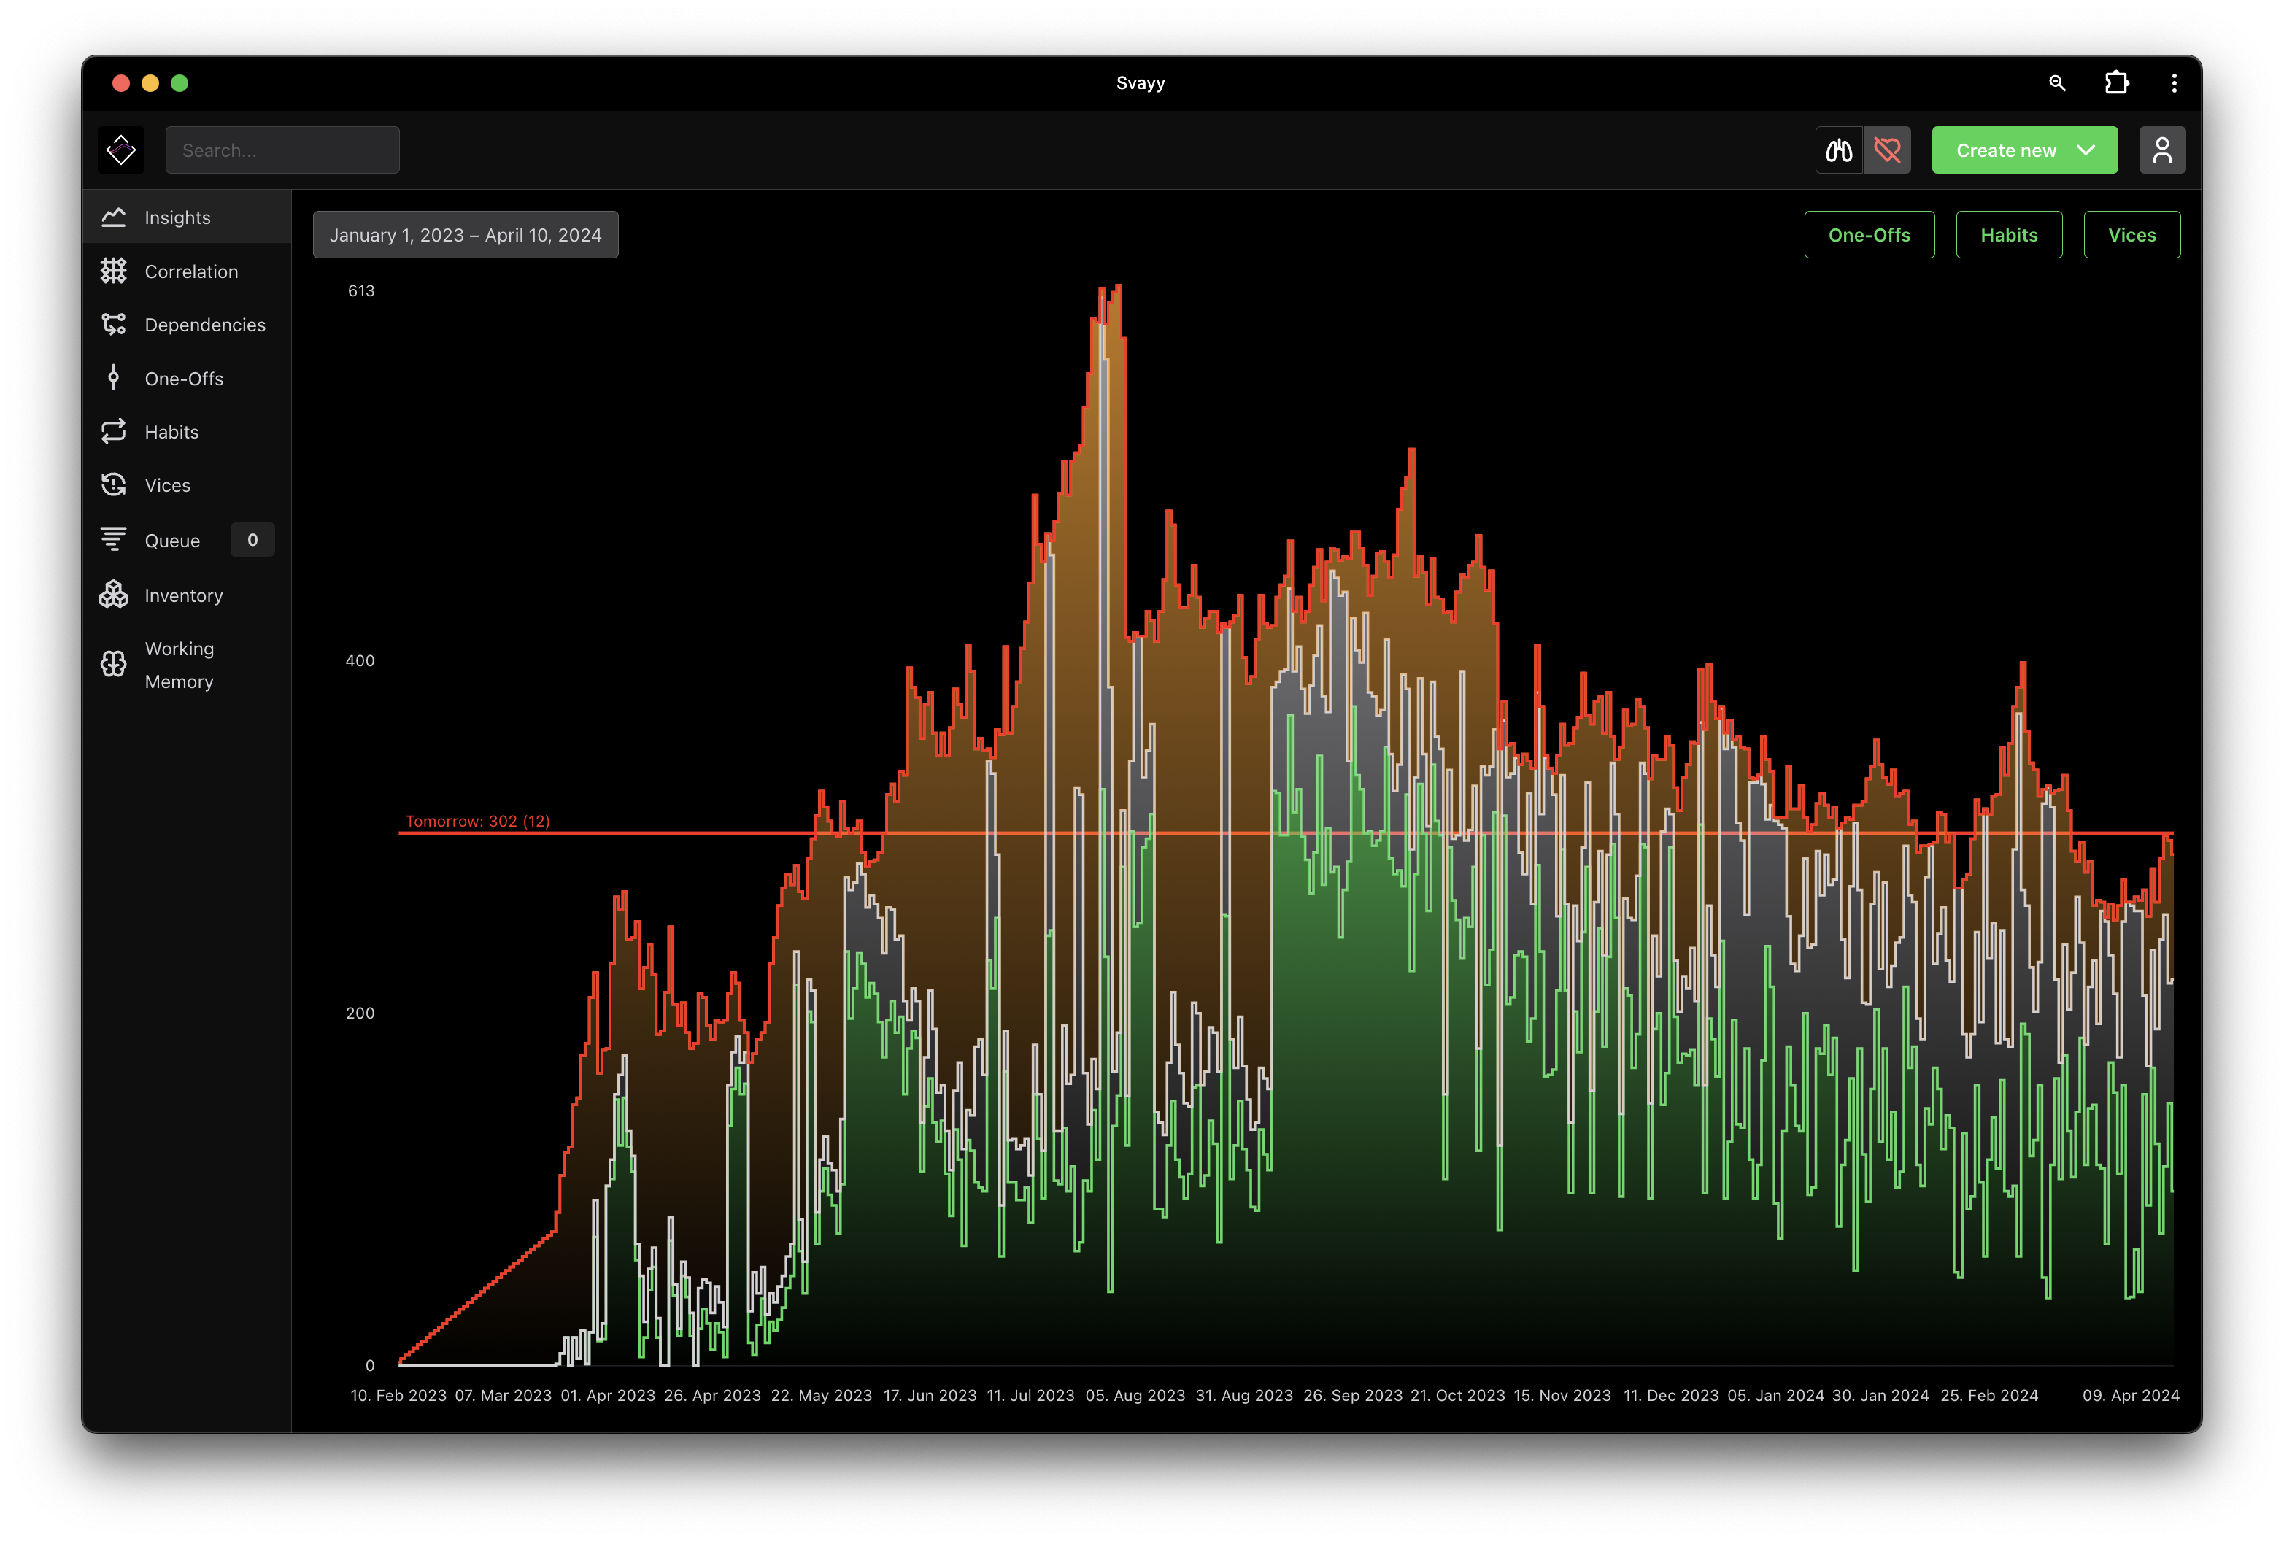This screenshot has width=2284, height=1541.
Task: Click the Svayy window title
Action: pos(1140,83)
